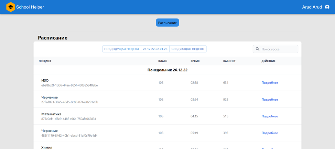The image size is (335, 149).
Task: Click the search magnifier icon
Action: pos(258,49)
